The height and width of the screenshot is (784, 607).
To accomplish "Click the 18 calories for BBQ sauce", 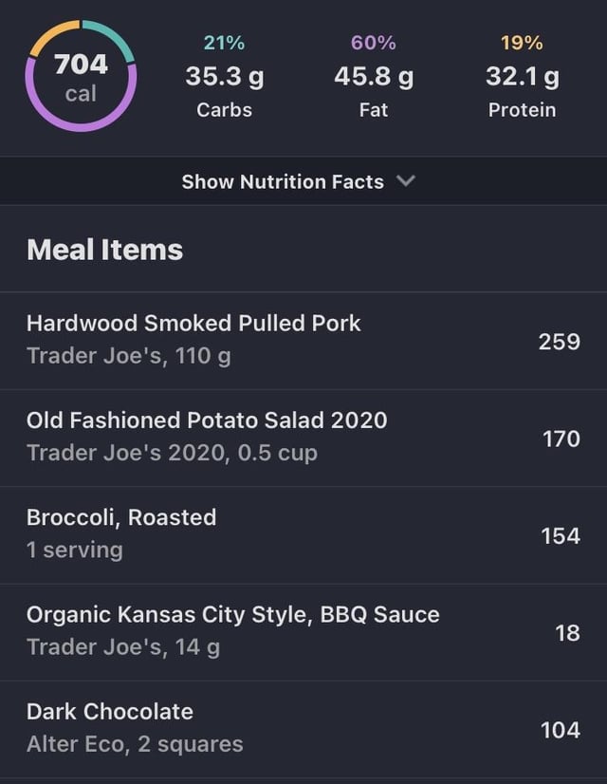I will tap(567, 633).
